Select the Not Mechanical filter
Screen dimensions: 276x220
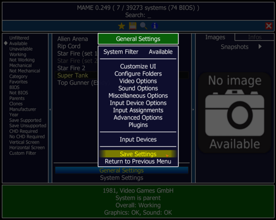click(25, 71)
